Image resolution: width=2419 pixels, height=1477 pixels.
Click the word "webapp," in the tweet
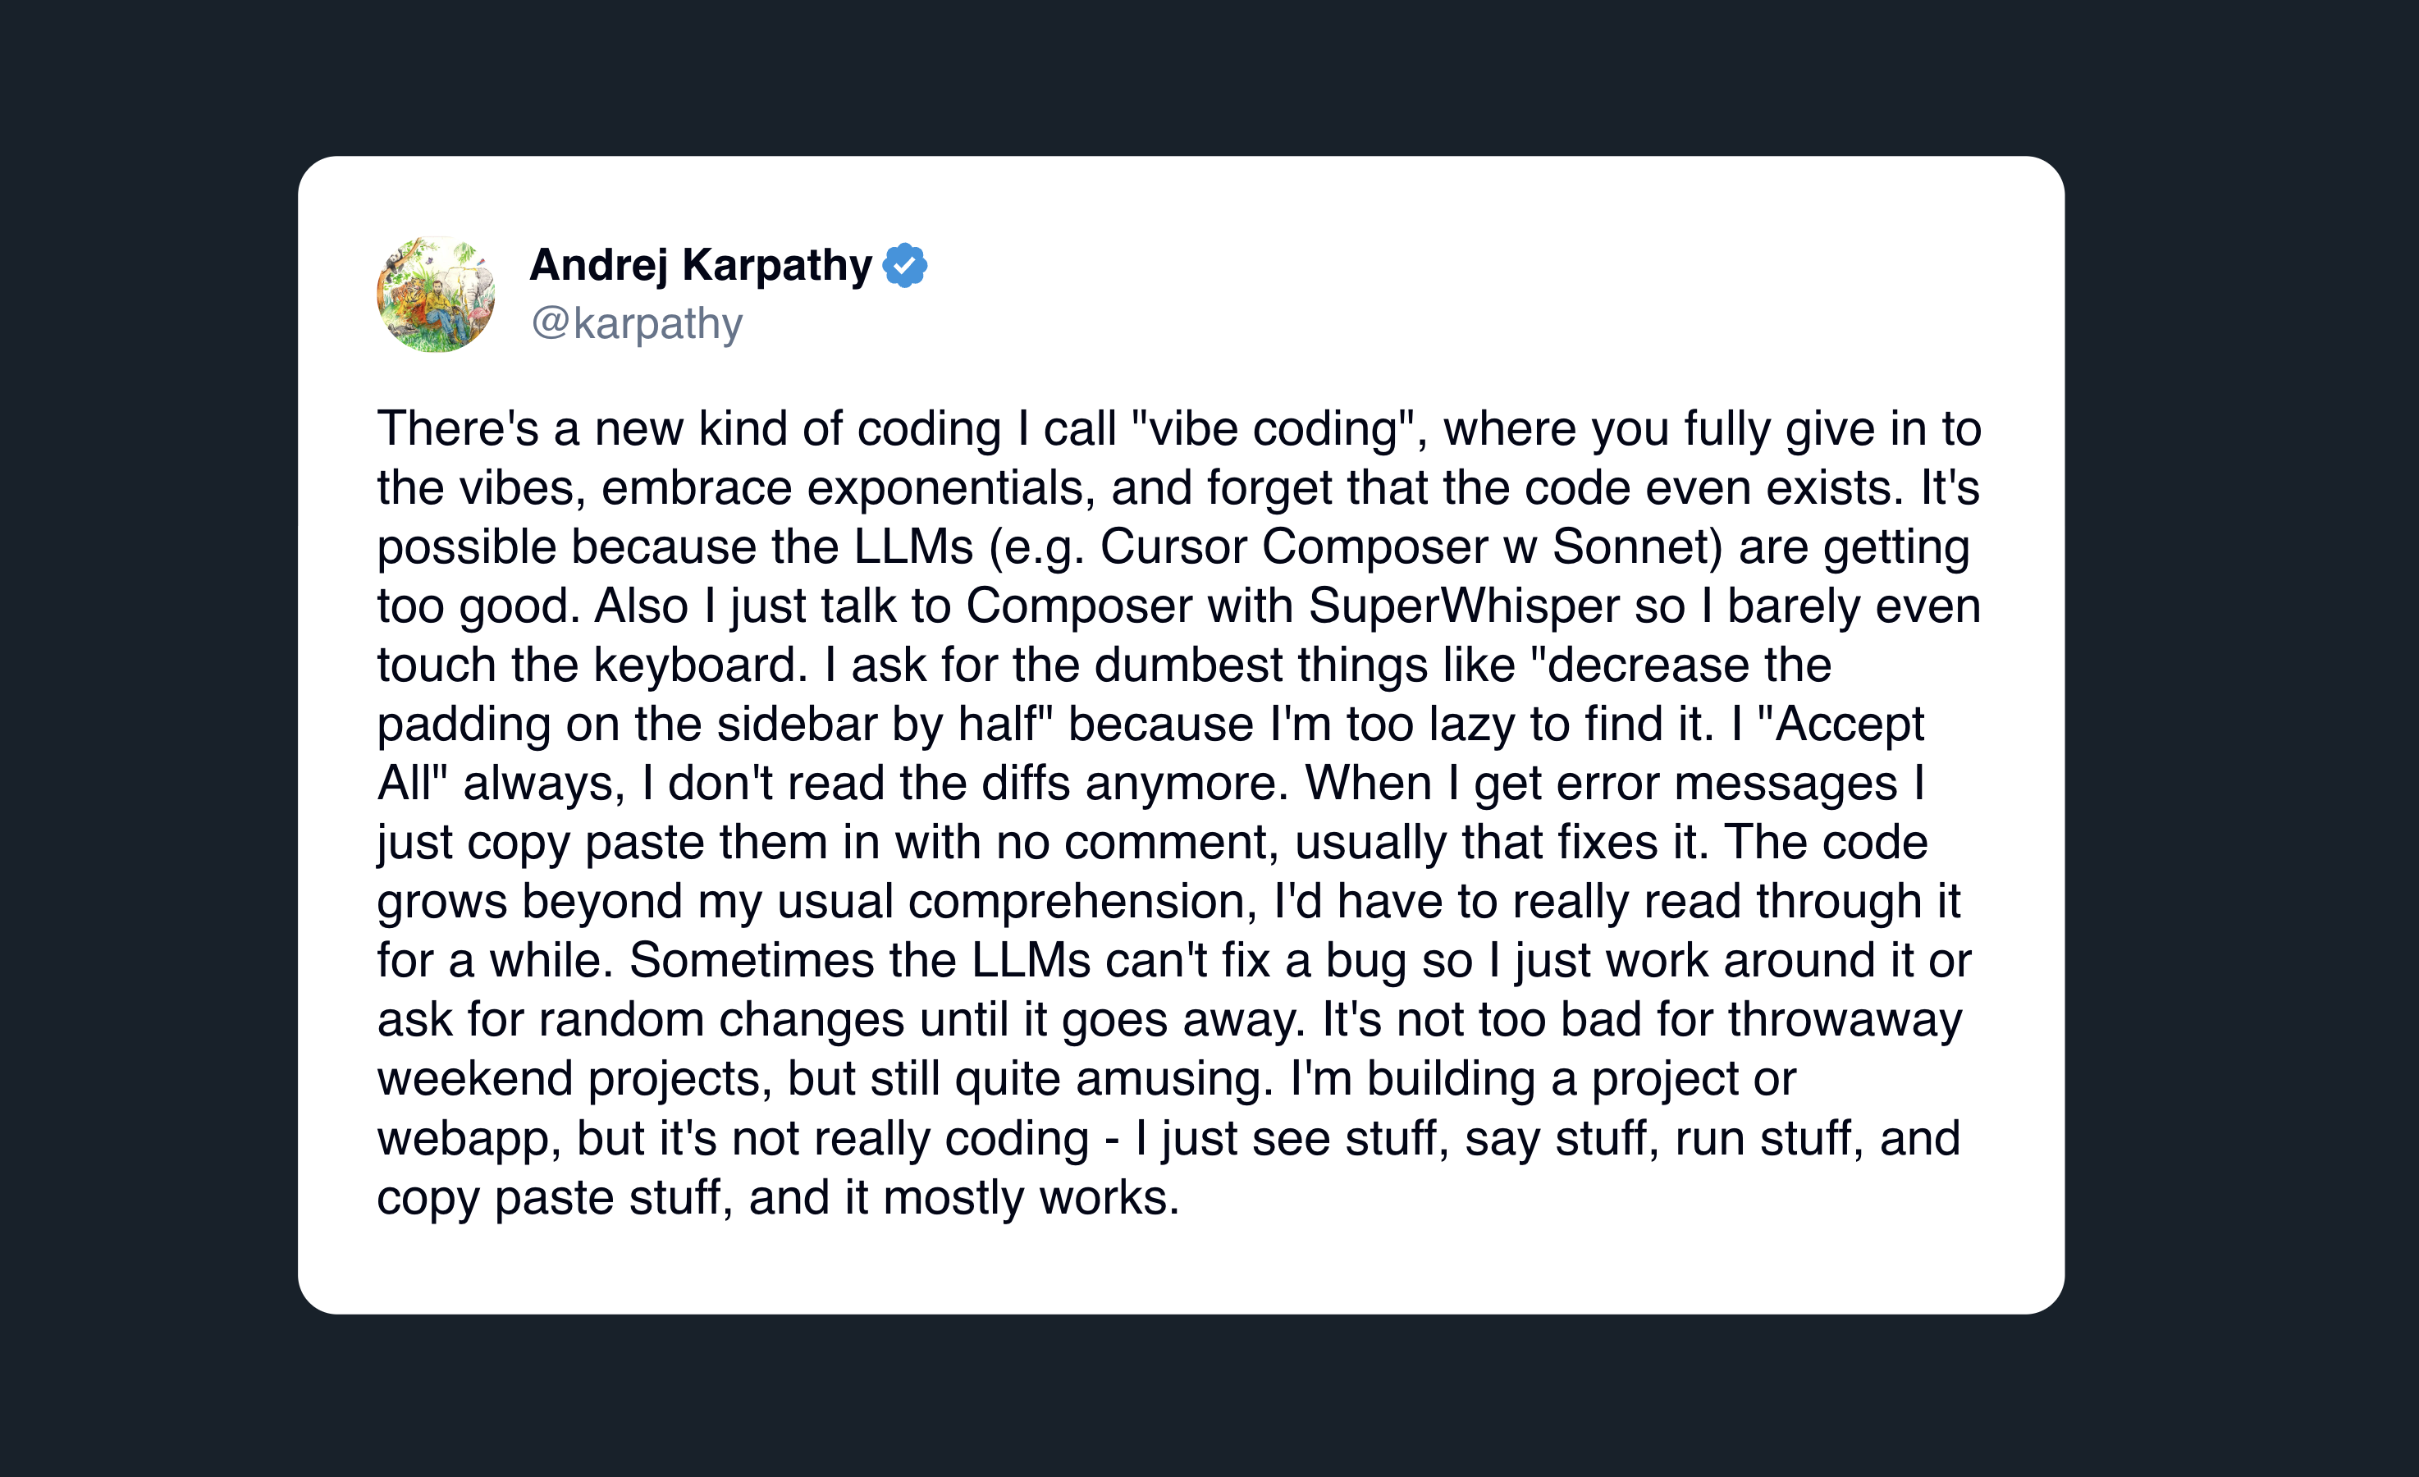tap(469, 1139)
